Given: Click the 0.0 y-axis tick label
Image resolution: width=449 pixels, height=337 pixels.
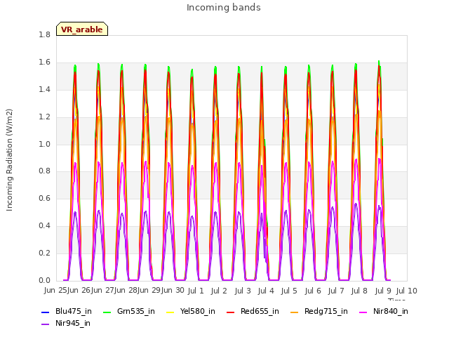Looking at the screenshot, I should 44,281.
